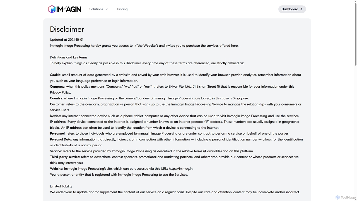Click the bold 'Website:' term
Screen dimensions: 357x201
click(57, 169)
